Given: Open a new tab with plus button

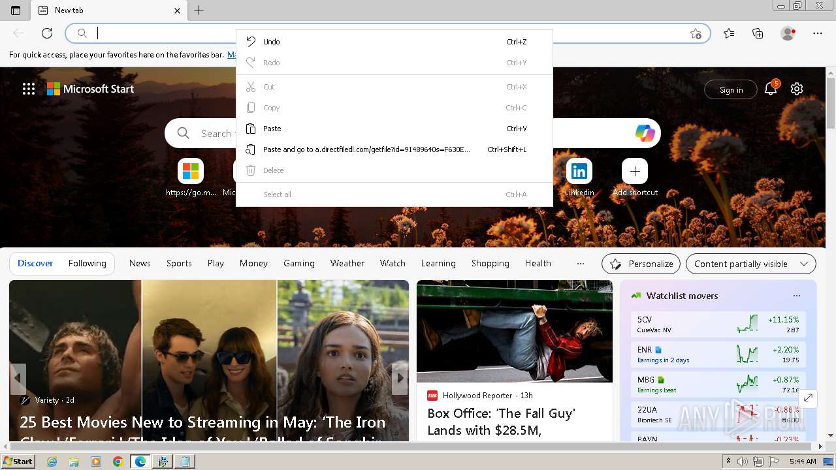Looking at the screenshot, I should coord(199,10).
